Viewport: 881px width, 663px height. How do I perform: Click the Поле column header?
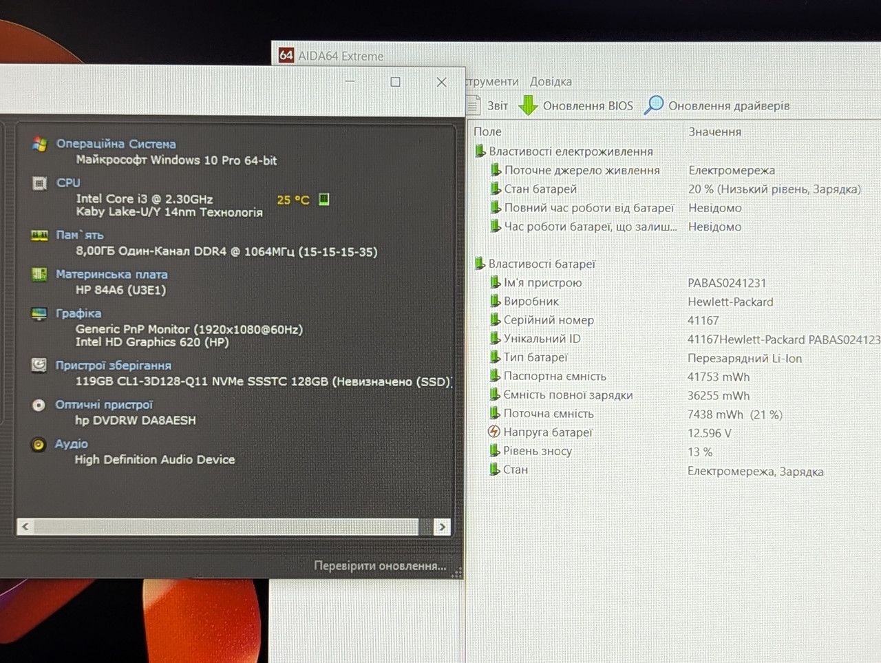487,131
